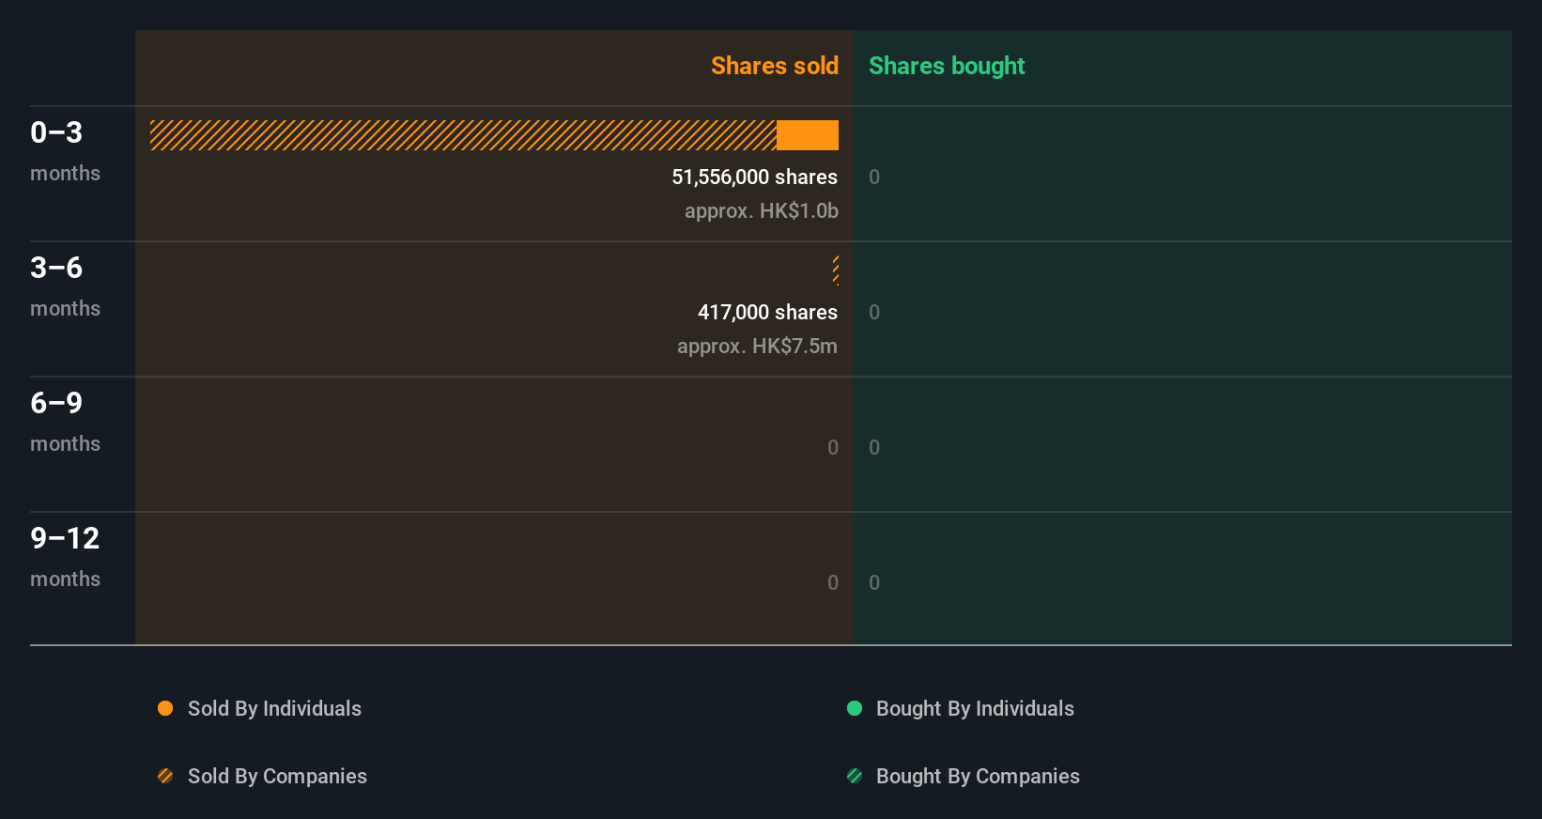Screen dimensions: 1542x819
Task: Select the Bought By Individuals legend label
Action: pos(975,709)
